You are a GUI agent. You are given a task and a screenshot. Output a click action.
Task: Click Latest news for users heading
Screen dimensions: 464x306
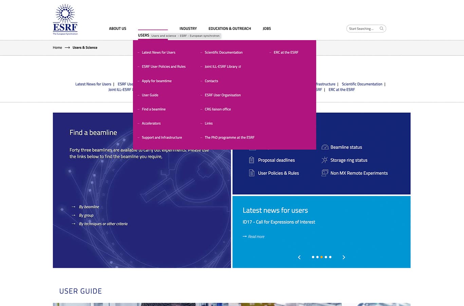275,210
